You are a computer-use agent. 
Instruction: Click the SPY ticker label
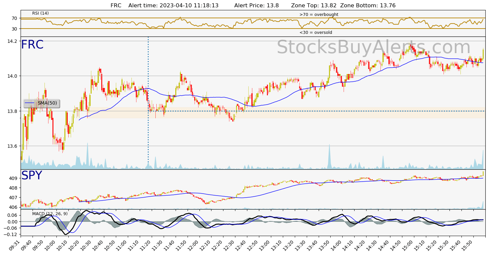(x=32, y=176)
